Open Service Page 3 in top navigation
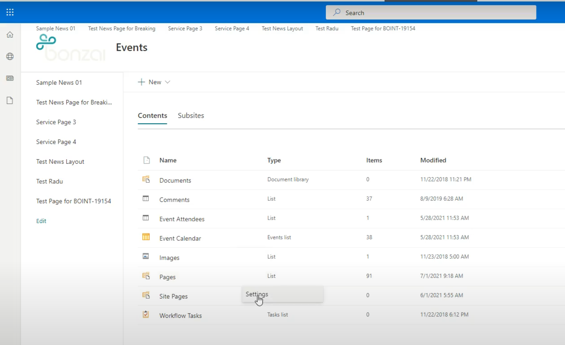 click(185, 28)
